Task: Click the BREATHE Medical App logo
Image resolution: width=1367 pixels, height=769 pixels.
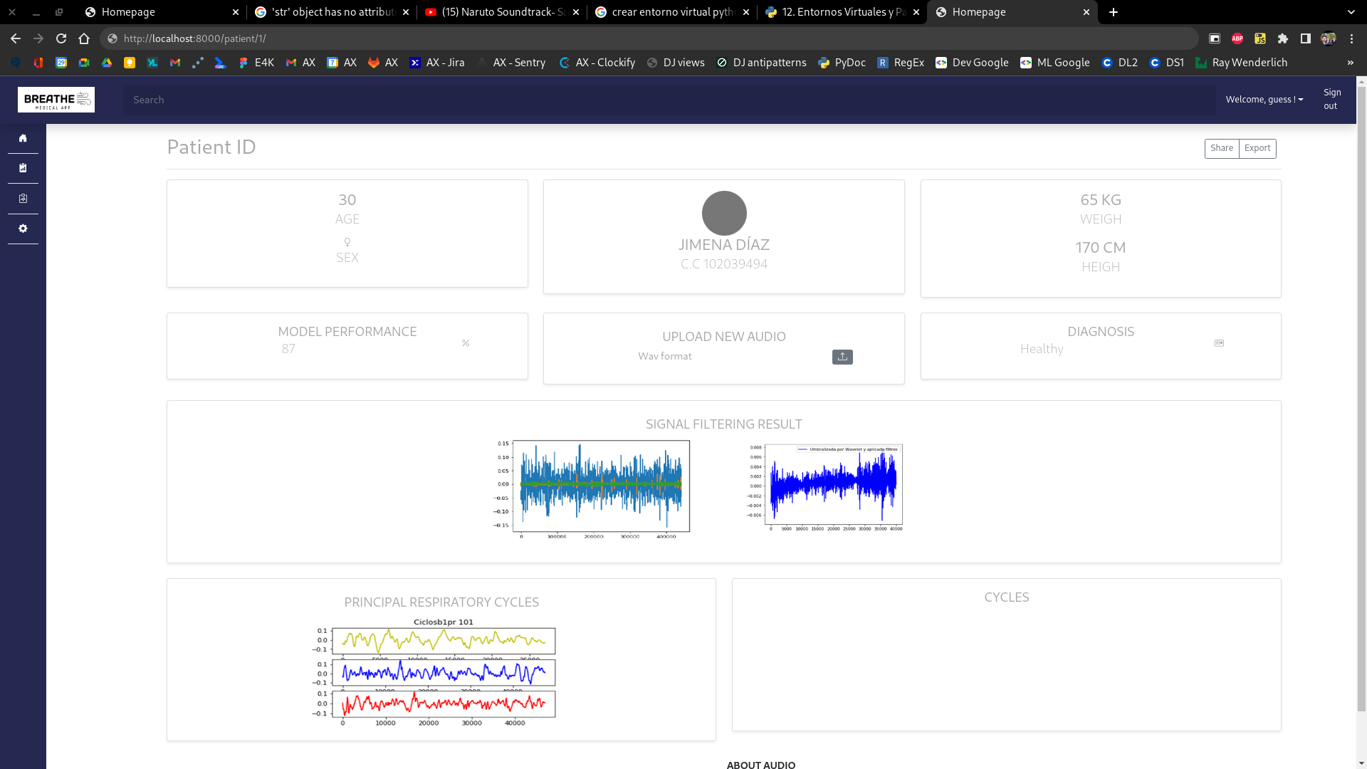Action: (x=56, y=100)
